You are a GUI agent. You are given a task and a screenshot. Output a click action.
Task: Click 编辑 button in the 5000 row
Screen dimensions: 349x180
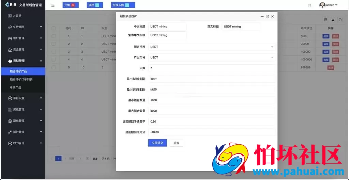point(325,36)
